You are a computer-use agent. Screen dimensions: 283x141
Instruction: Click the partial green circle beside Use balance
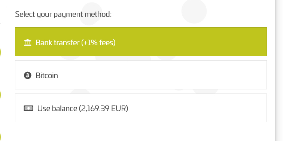point(0,95)
